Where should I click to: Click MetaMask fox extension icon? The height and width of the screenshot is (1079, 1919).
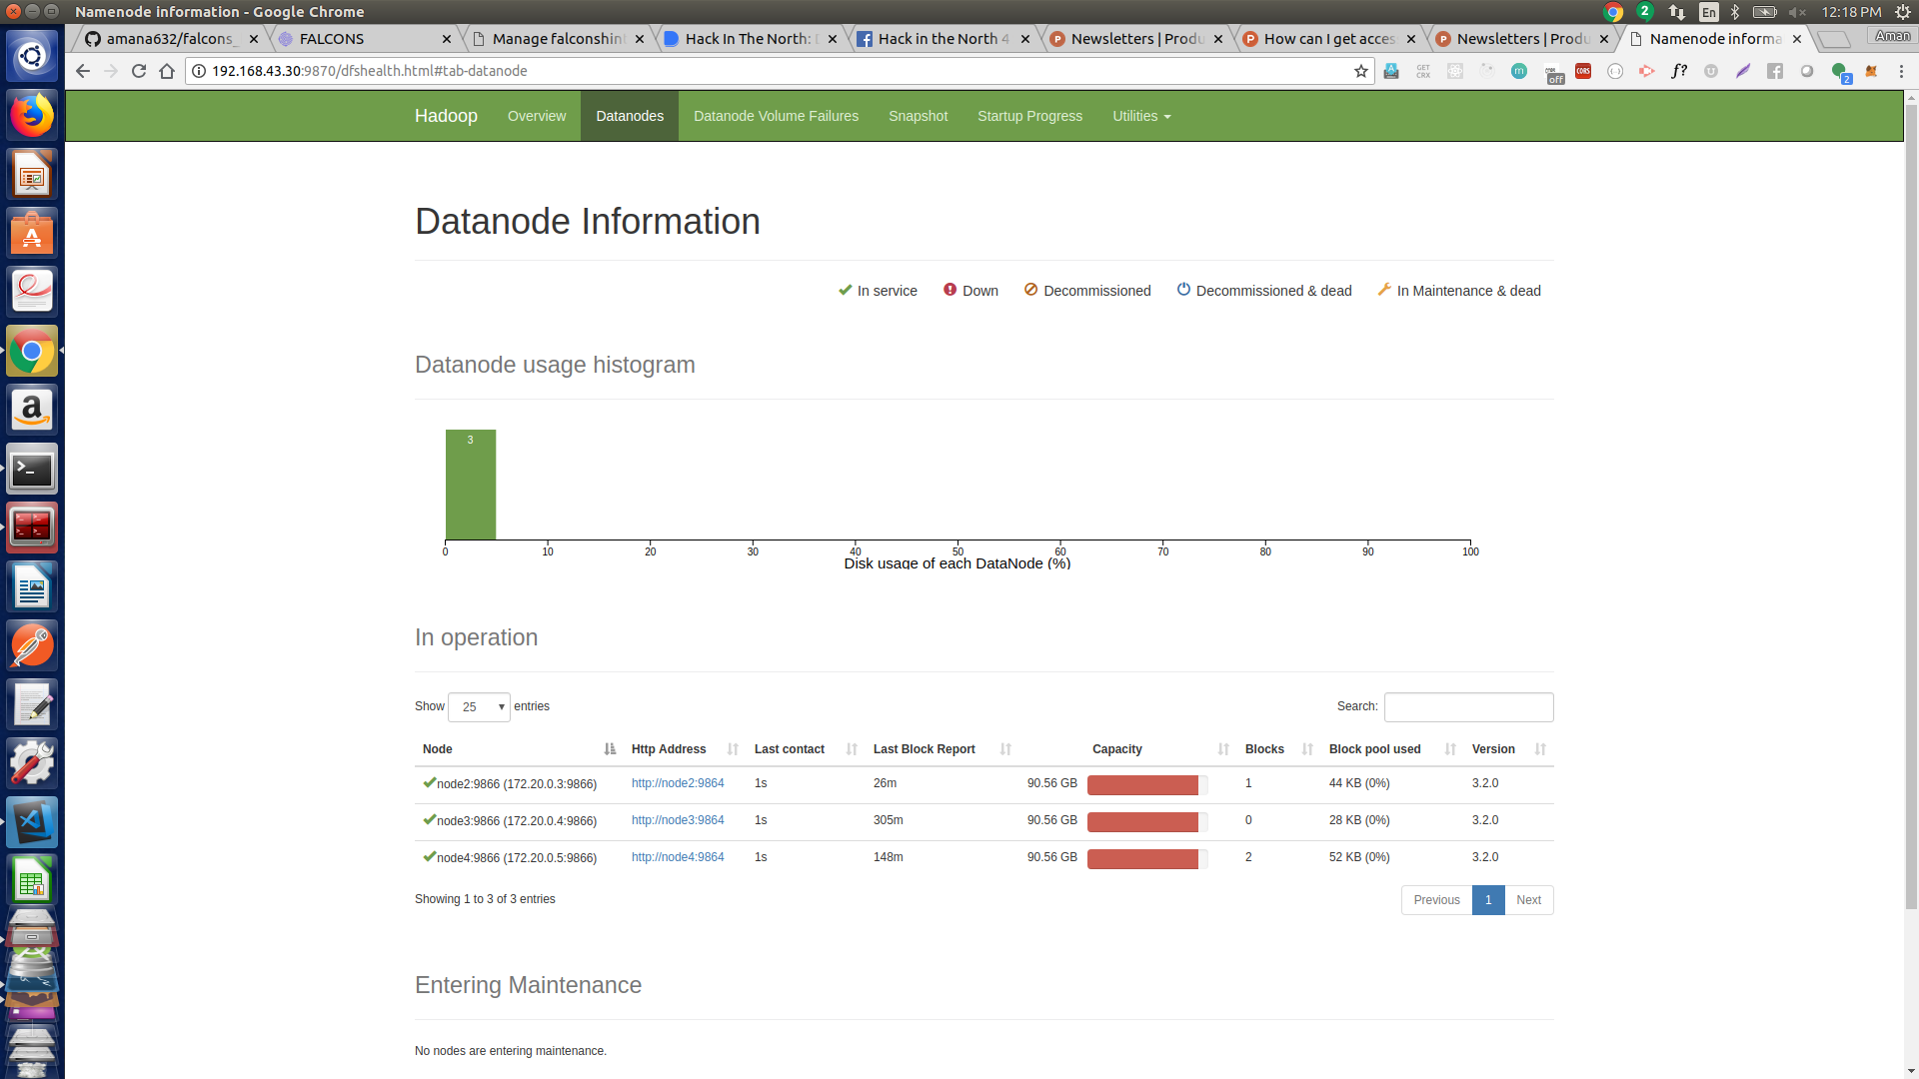[1871, 71]
